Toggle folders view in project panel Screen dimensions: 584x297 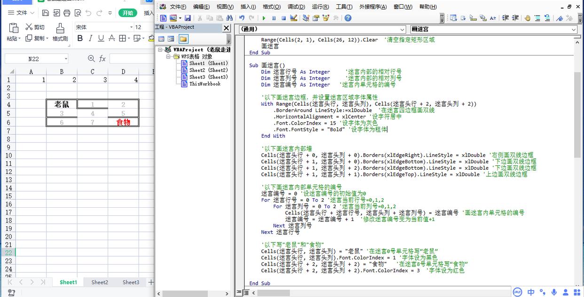click(x=183, y=39)
